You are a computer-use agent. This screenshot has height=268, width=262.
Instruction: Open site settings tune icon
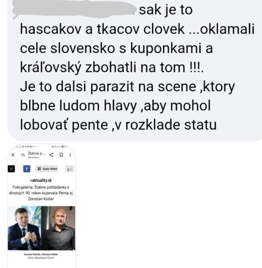(23, 155)
